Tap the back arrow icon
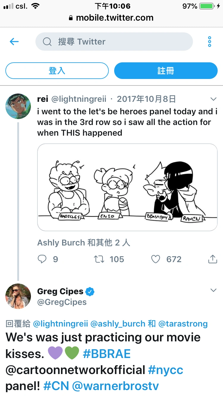 point(14,42)
